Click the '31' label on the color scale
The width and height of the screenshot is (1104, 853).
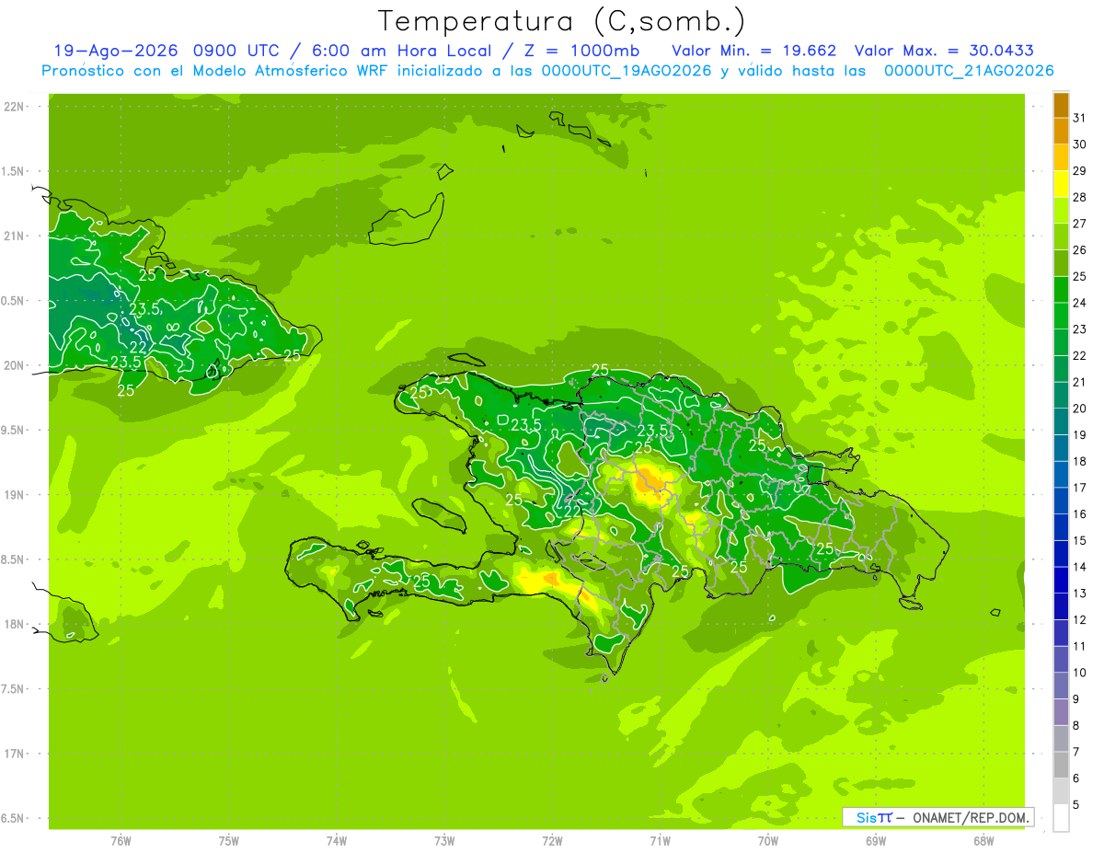click(1079, 118)
